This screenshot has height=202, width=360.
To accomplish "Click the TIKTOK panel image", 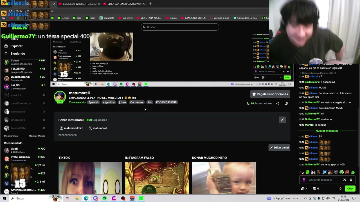I will [x=90, y=178].
